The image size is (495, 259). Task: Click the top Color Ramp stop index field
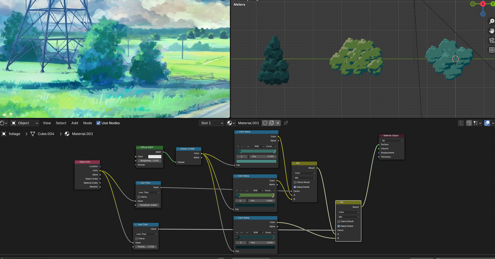click(242, 157)
